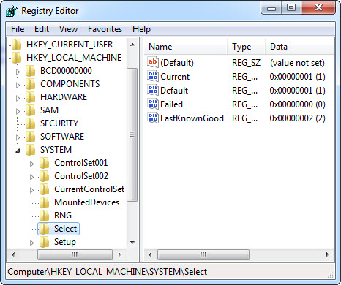Screen dimensions: 341x285
Task: Click the Setup folder icon
Action: click(x=45, y=242)
